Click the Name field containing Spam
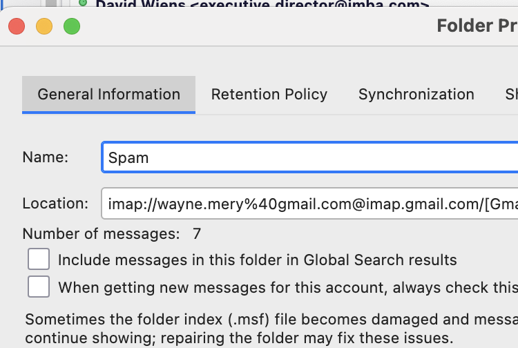 tap(309, 157)
